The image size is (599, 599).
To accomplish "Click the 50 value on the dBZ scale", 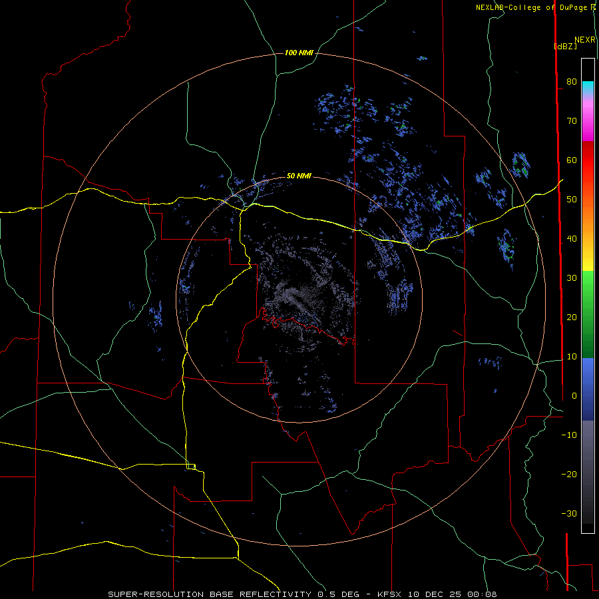I will click(x=572, y=200).
